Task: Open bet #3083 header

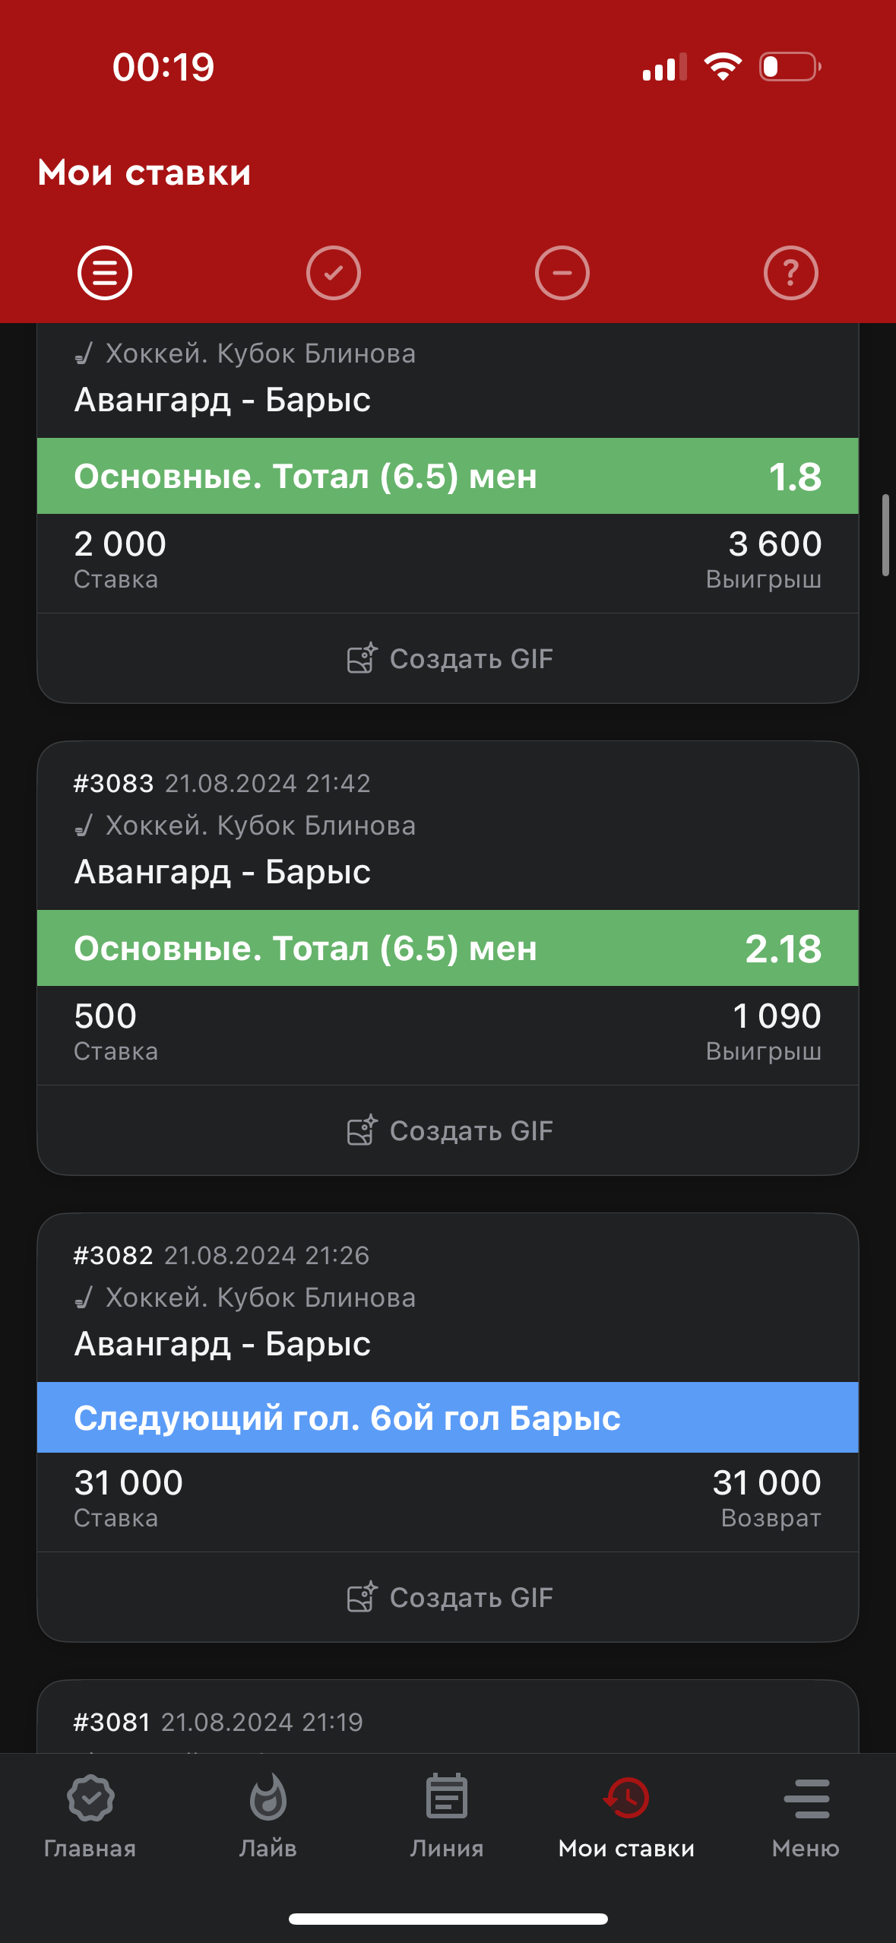Action: pos(222,784)
